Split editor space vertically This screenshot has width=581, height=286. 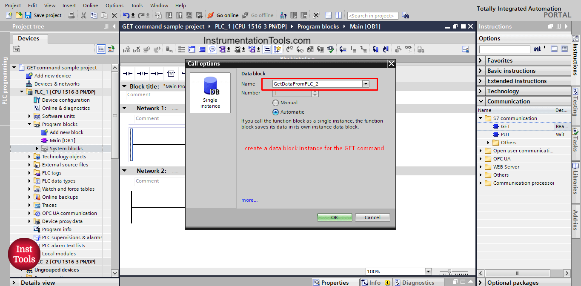(338, 15)
